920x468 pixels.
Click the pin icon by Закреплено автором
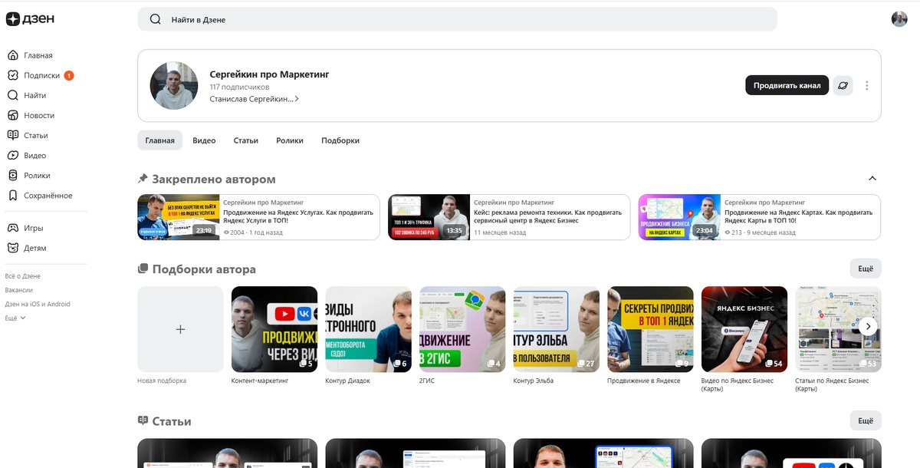click(x=143, y=179)
